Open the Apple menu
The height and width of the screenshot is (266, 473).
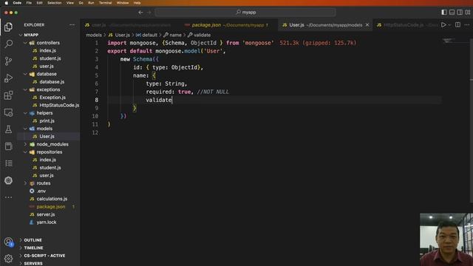[x=7, y=3]
